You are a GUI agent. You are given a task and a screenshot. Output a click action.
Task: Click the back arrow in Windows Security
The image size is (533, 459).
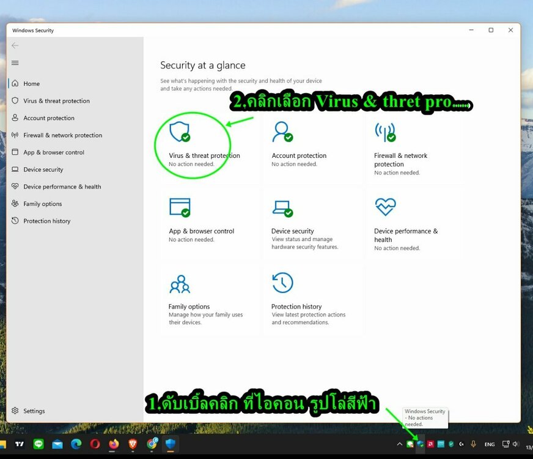15,45
